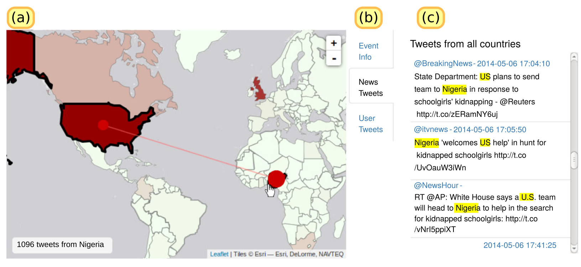
Task: Switch to the News Tweets tab
Action: tap(370, 88)
